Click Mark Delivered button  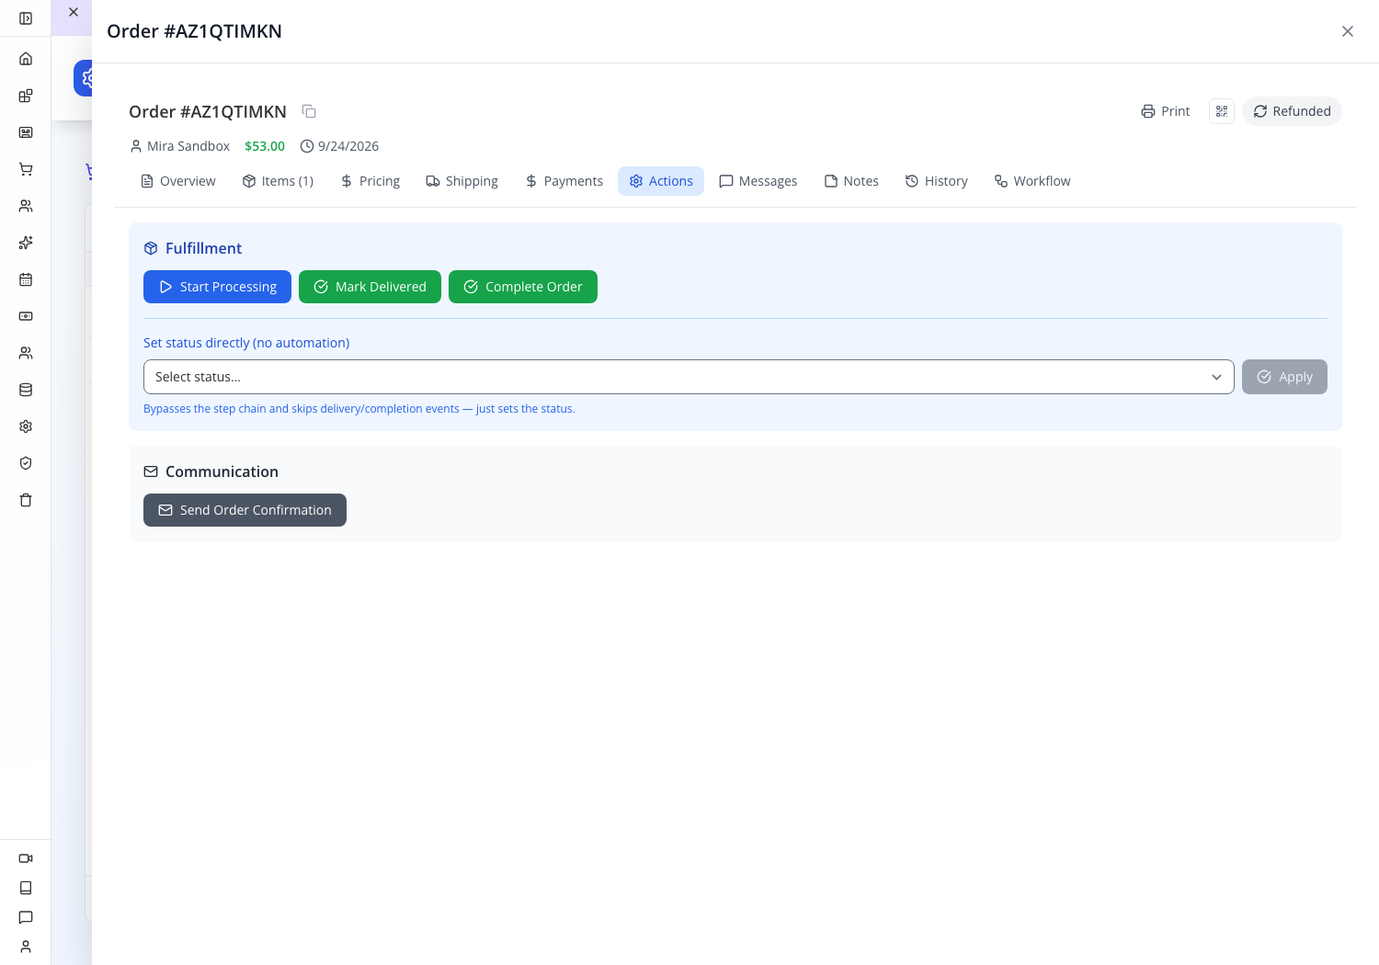tap(370, 287)
